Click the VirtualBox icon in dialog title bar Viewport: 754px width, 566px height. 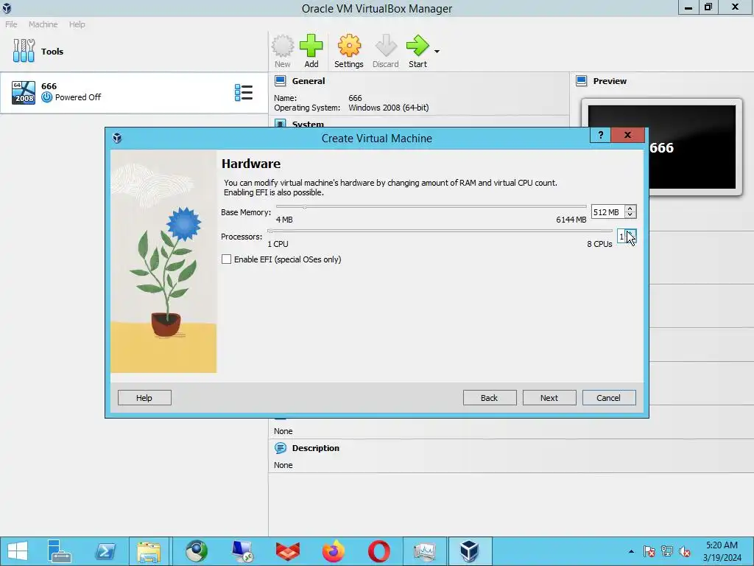coord(117,138)
